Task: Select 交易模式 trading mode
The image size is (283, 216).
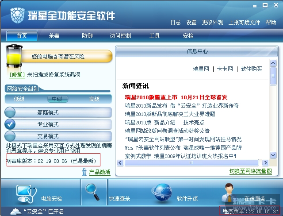Action: tap(58, 136)
